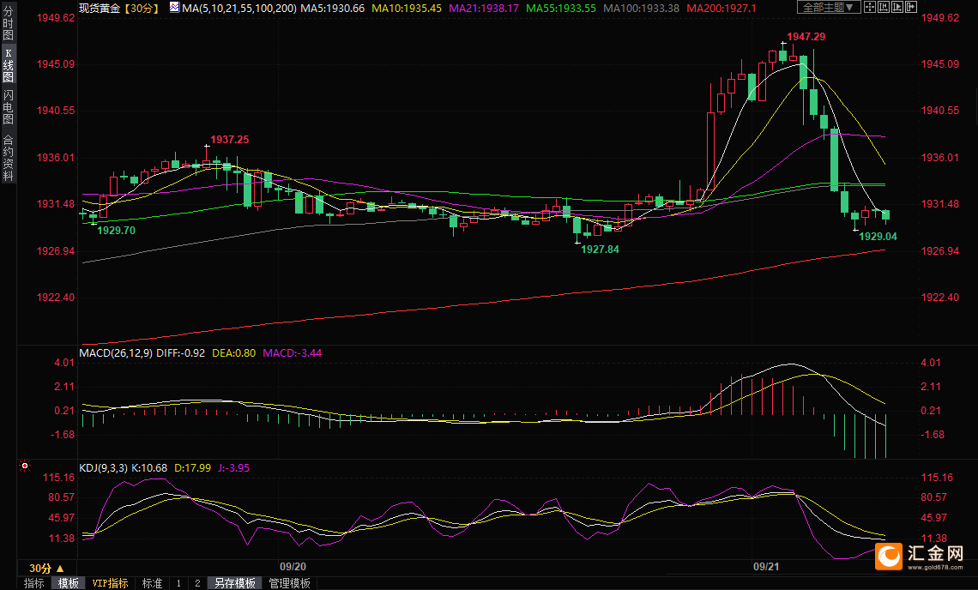The image size is (978, 590).
Task: Click the chart shrink-range icon
Action: [x=883, y=7]
